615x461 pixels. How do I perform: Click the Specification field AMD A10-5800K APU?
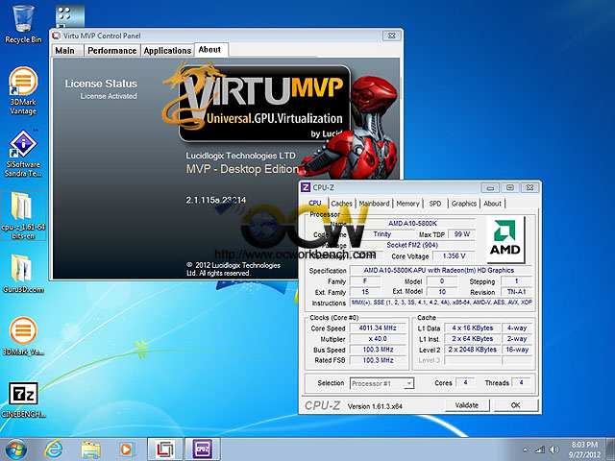coord(440,271)
